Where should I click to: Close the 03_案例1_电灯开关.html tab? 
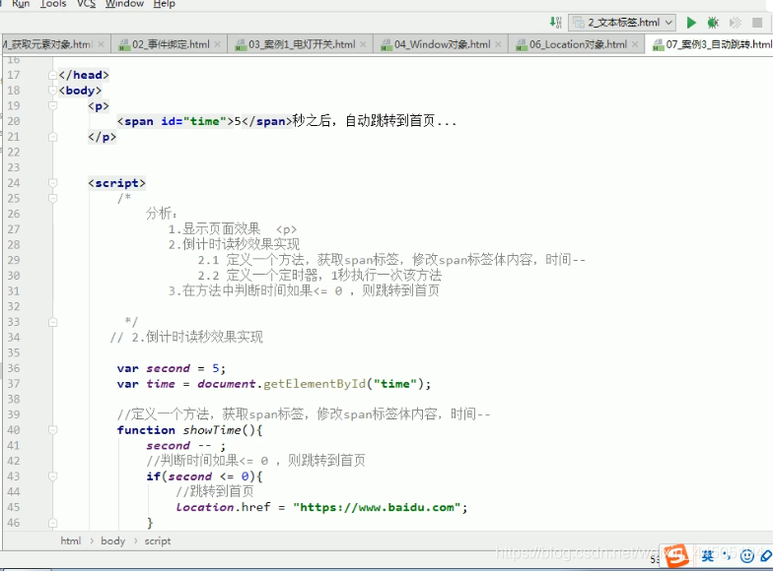click(363, 44)
